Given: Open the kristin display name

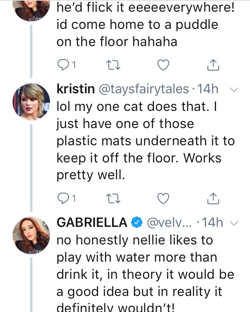Looking at the screenshot, I should coord(75,89).
